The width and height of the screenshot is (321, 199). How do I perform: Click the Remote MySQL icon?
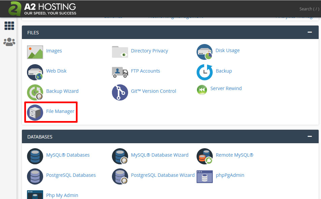coord(204,156)
